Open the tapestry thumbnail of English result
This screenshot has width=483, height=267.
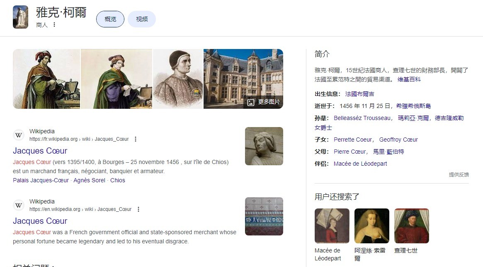(264, 216)
